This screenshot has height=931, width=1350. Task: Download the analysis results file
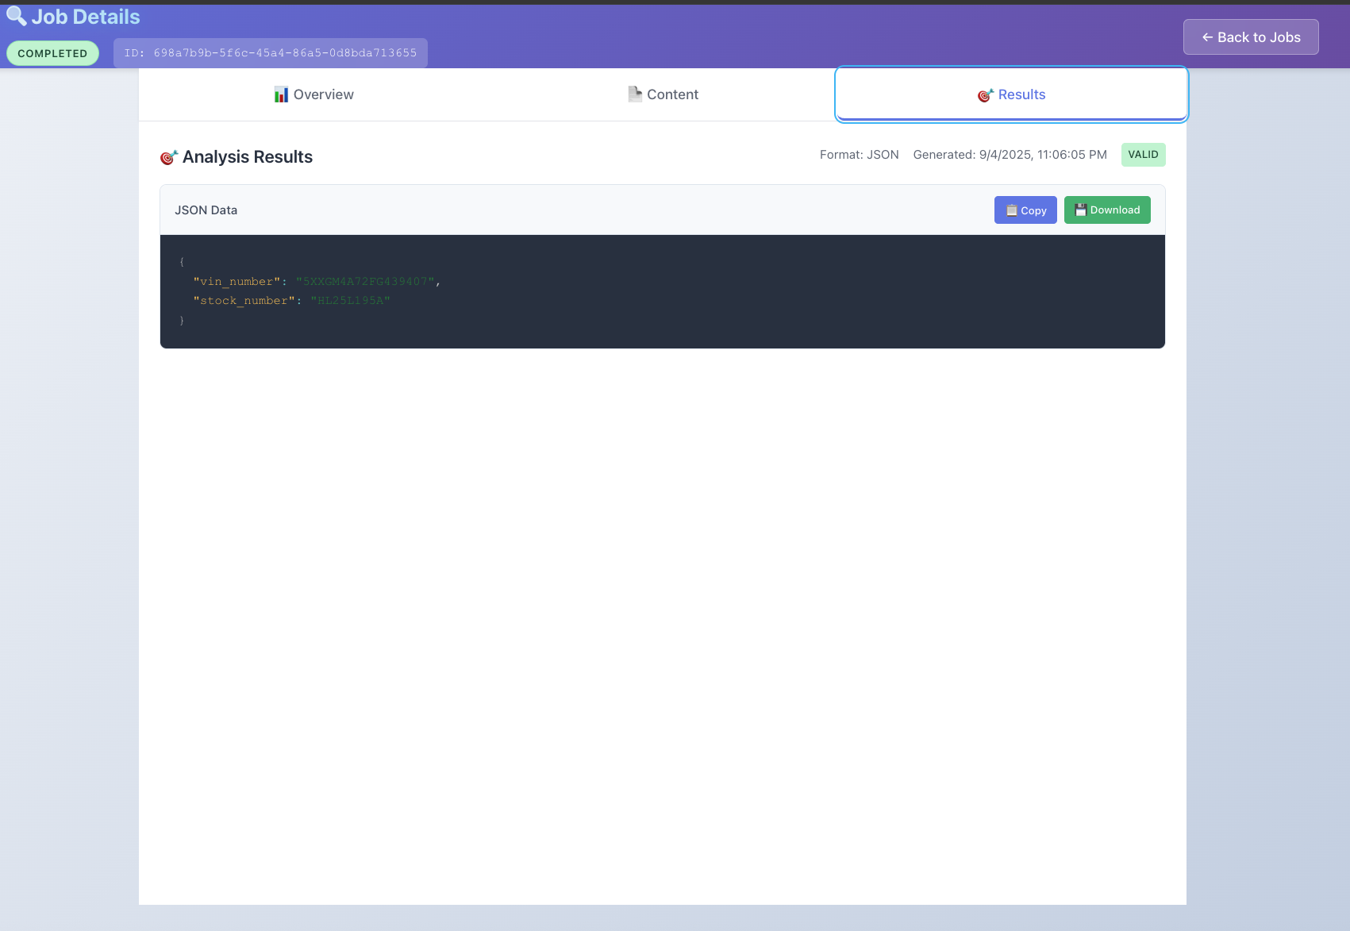(1107, 210)
